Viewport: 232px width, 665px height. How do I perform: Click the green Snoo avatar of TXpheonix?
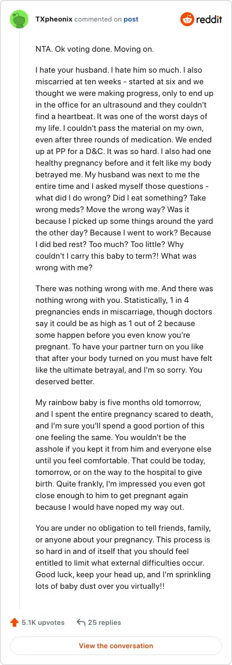(x=19, y=20)
